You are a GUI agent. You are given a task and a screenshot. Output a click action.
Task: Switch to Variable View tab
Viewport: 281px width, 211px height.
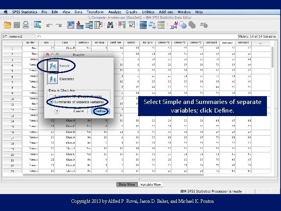(150, 184)
